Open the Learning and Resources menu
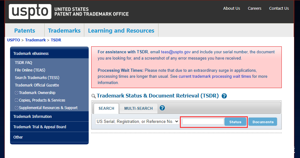Screen dimensions: 300x158 (121, 30)
